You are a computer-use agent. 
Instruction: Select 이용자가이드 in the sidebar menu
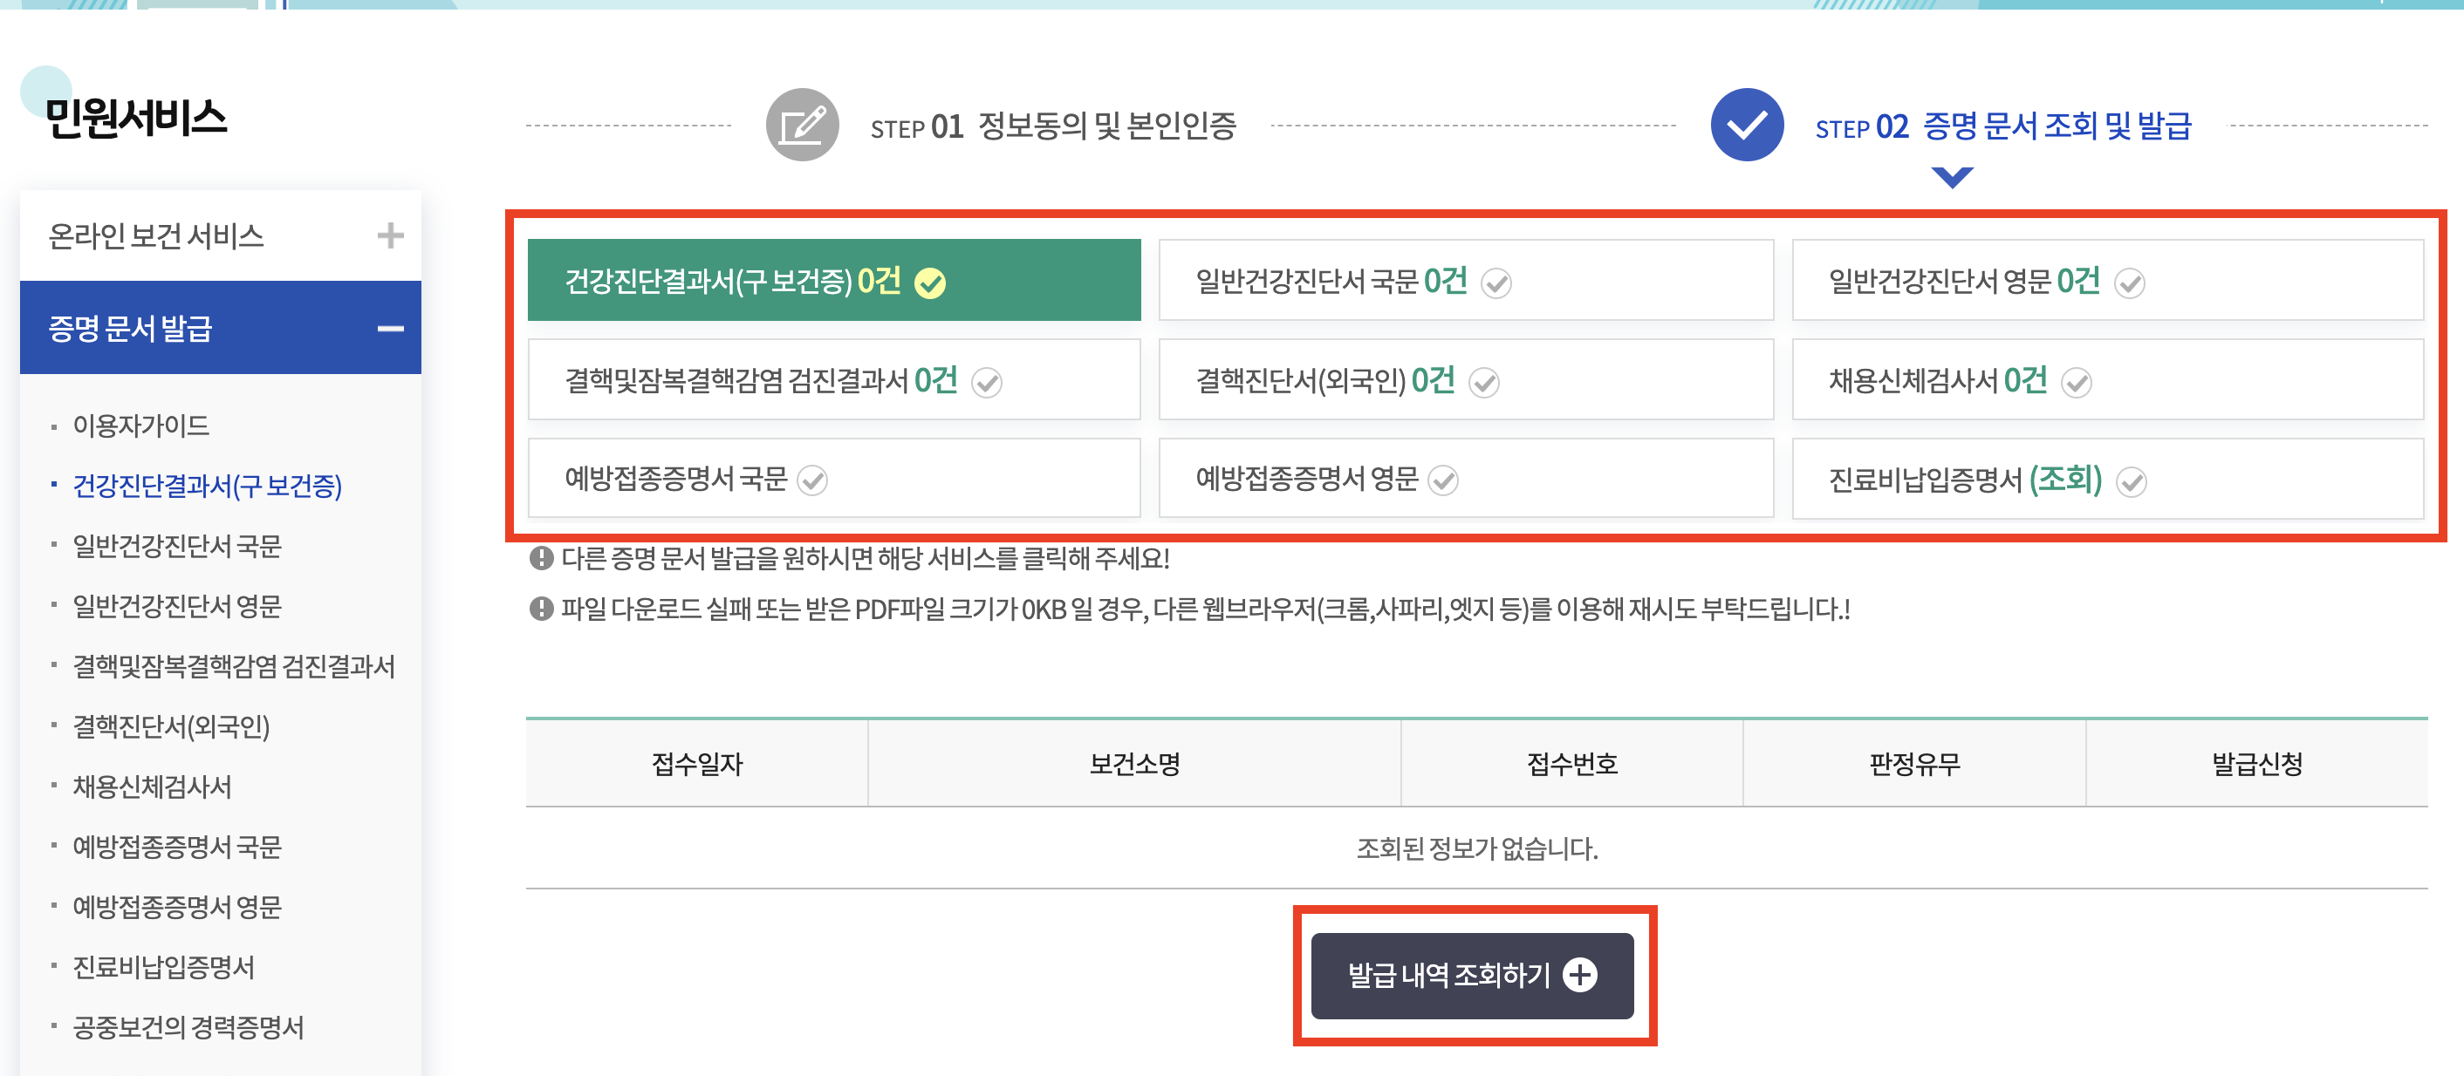141,426
